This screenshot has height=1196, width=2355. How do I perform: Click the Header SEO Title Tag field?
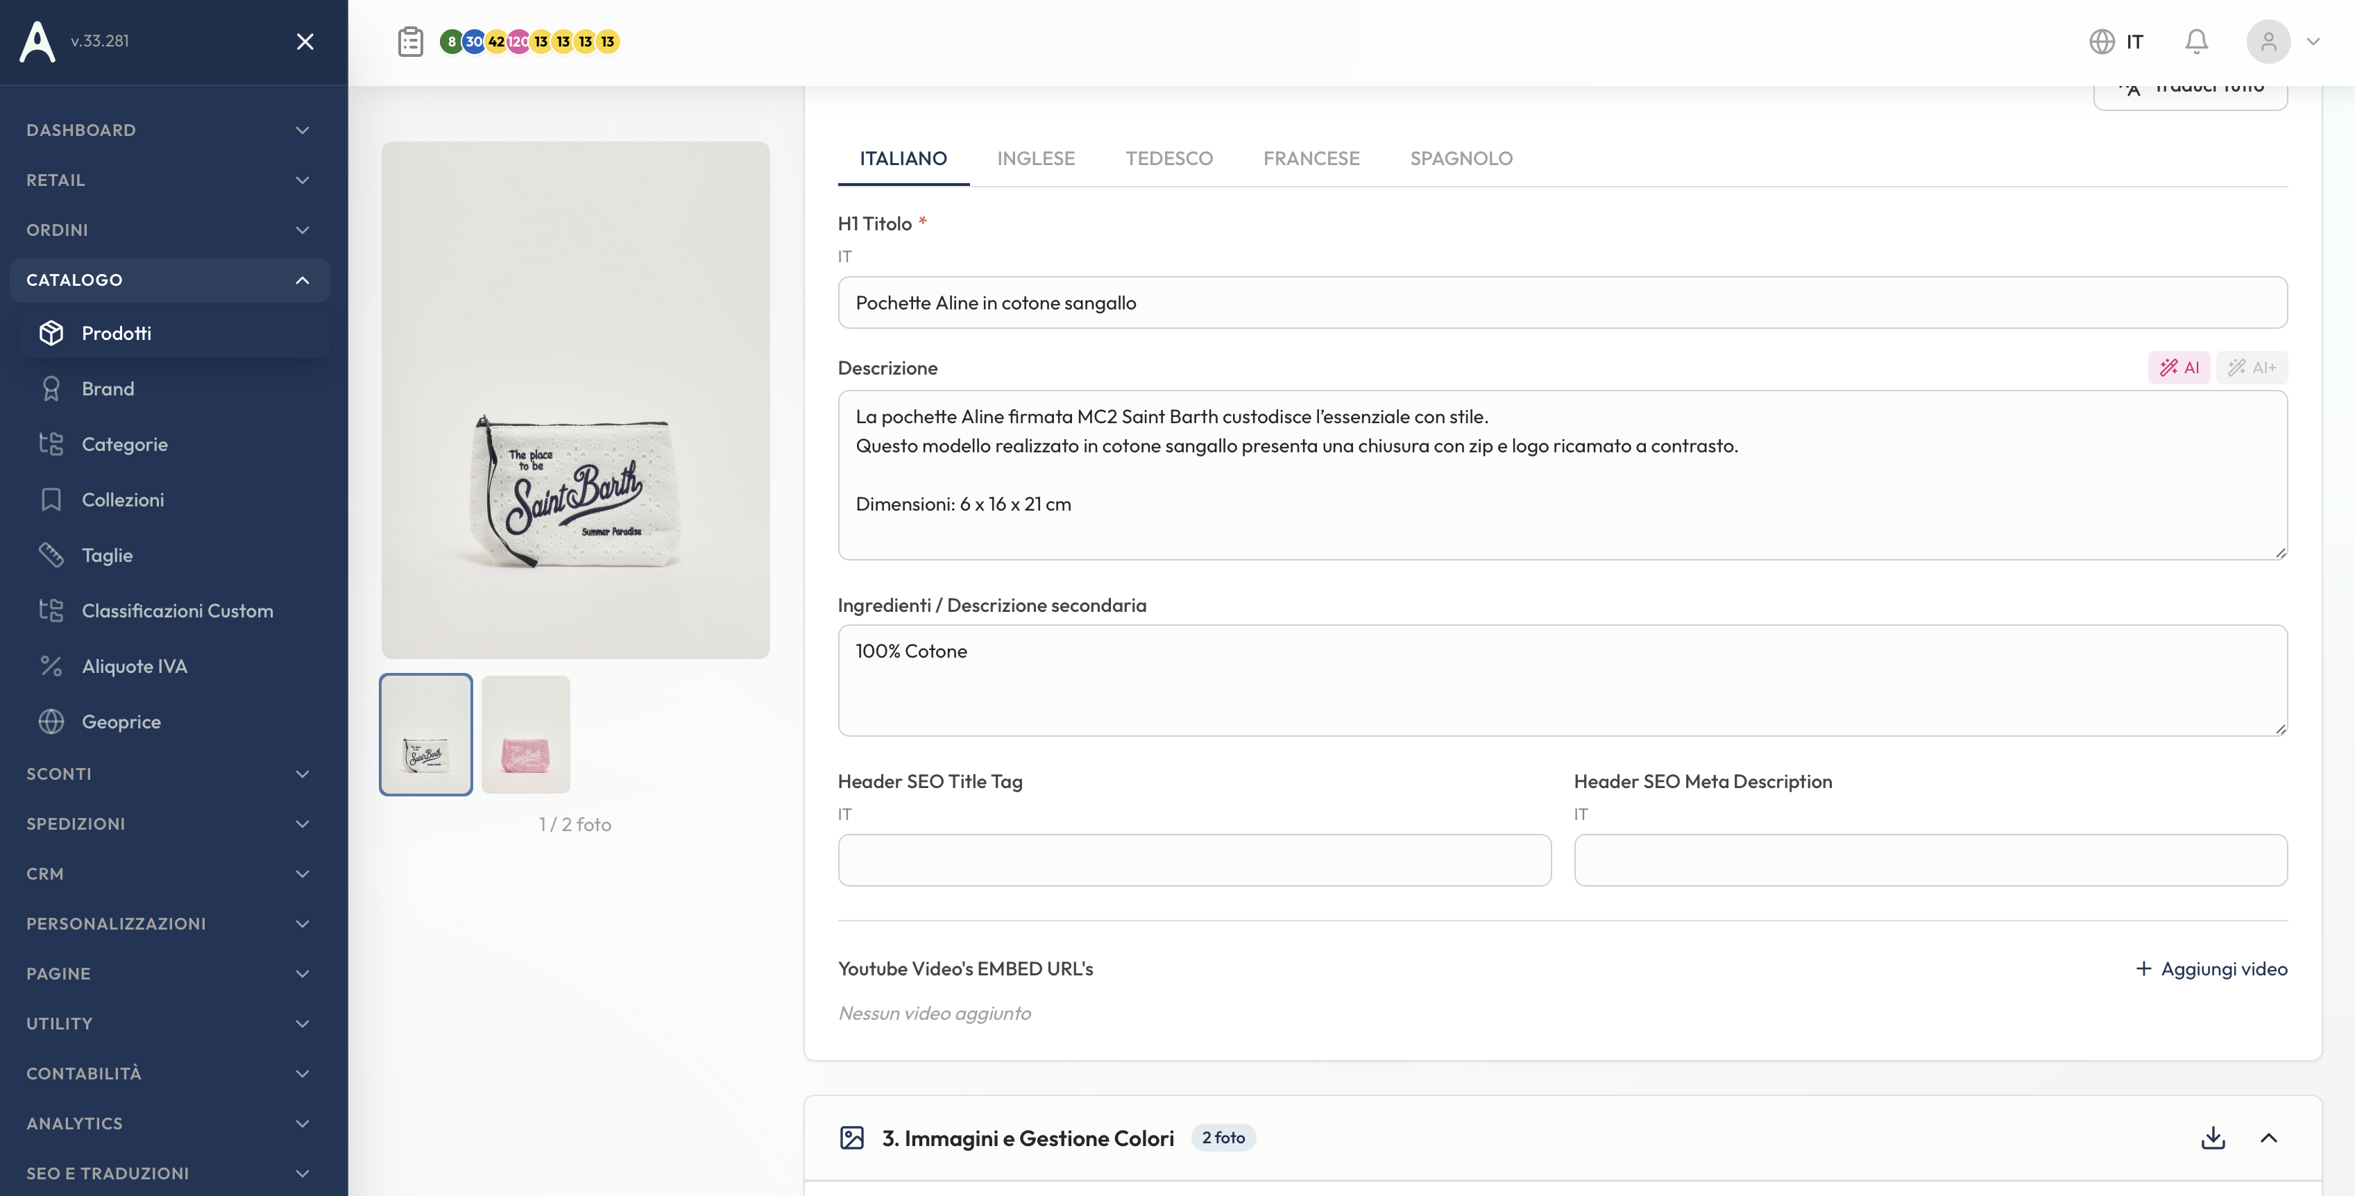(1194, 860)
